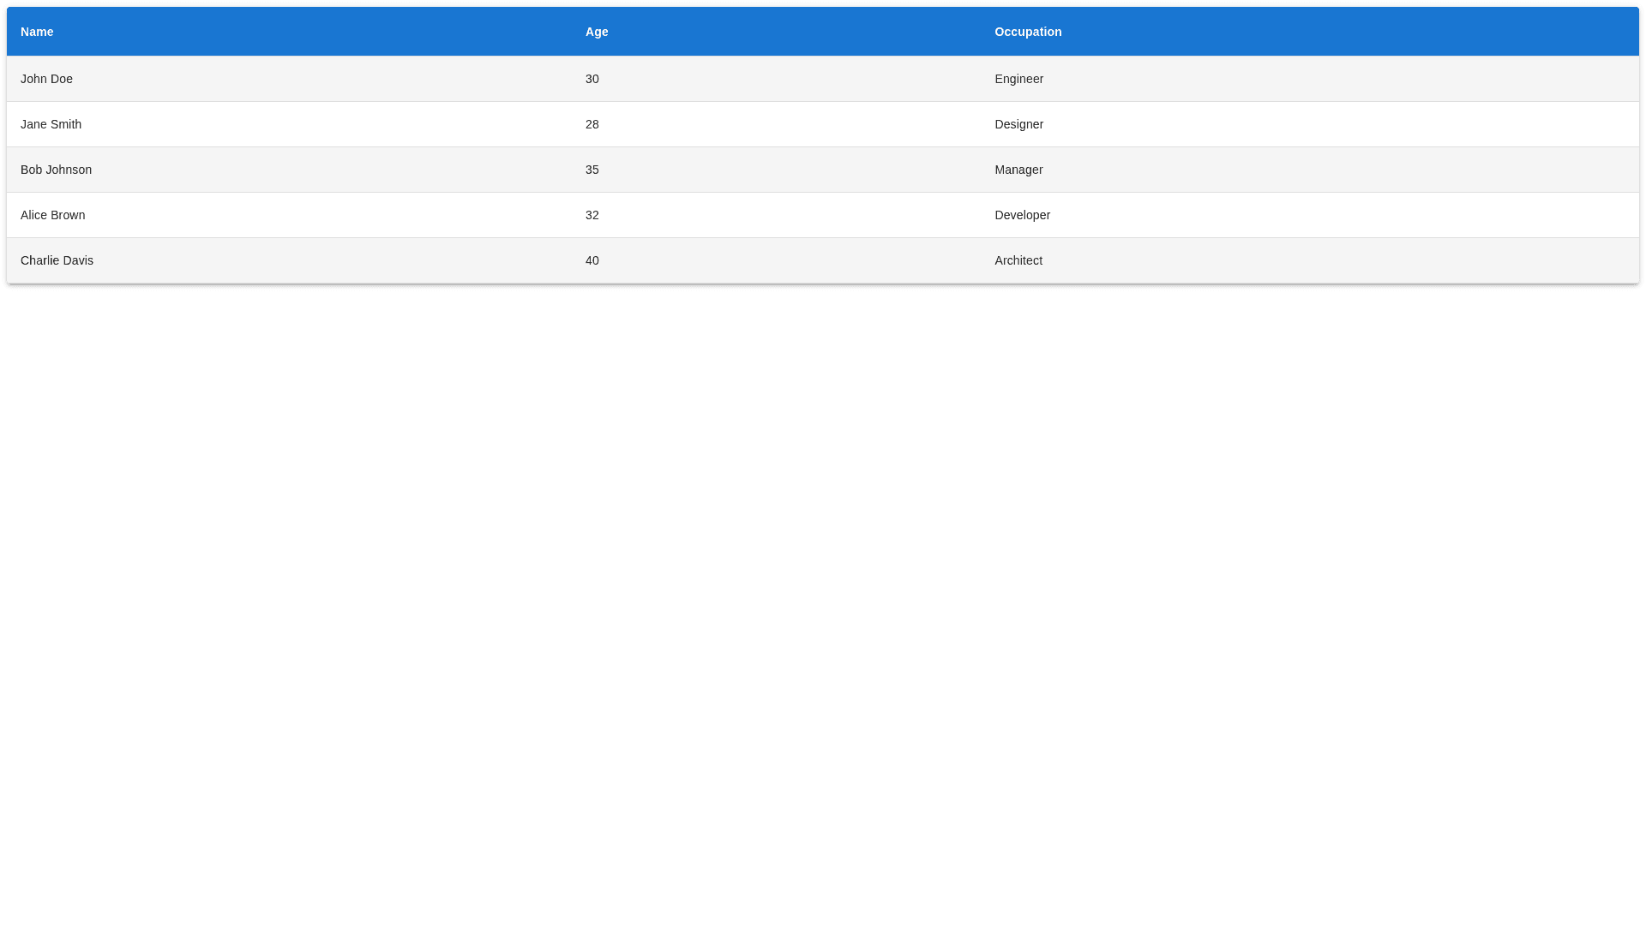This screenshot has height=925, width=1646.
Task: Click the Developer occupation cell
Action: point(1022,215)
